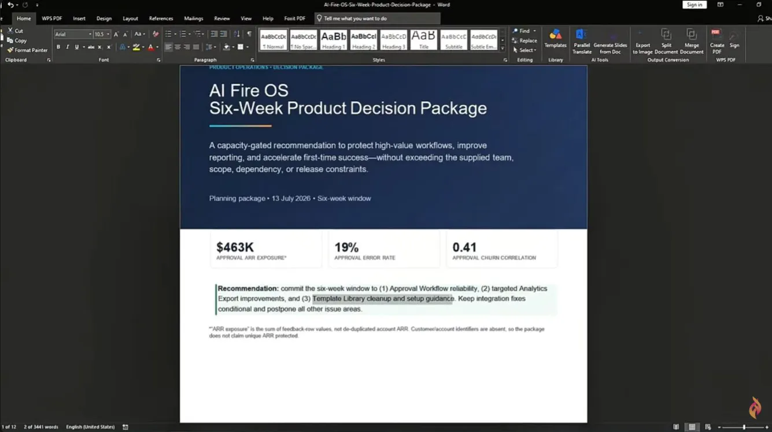This screenshot has width=772, height=432.
Task: Click the Find magnifier icon
Action: click(515, 31)
